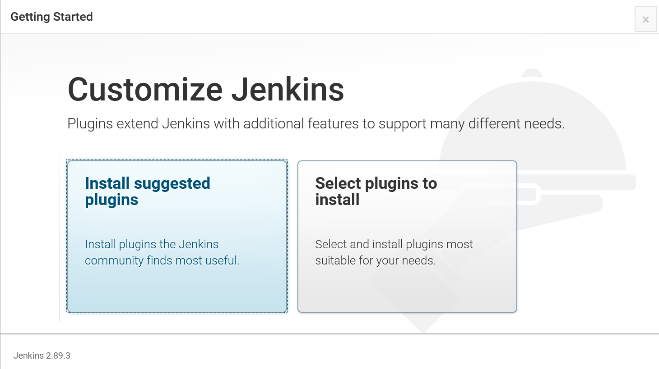Image resolution: width=659 pixels, height=369 pixels.
Task: Click the word "Jenkins" in the main heading
Action: 288,89
